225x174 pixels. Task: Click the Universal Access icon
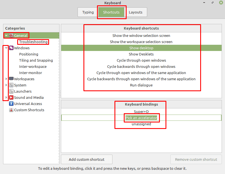pyautogui.click(x=11, y=104)
